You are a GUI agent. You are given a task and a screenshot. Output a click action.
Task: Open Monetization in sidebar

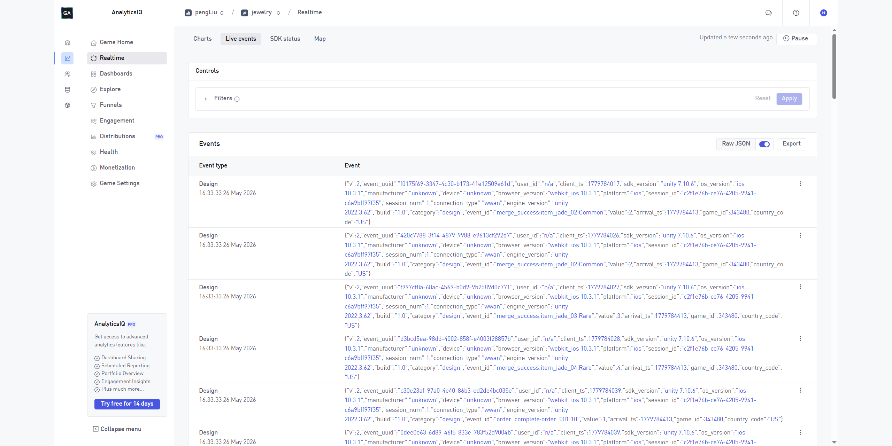(127, 168)
